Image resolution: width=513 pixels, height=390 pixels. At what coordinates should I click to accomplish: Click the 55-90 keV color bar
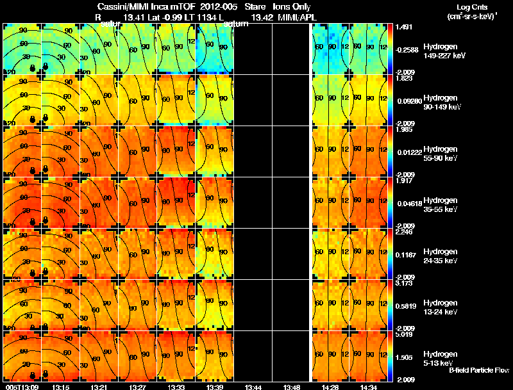coord(390,152)
